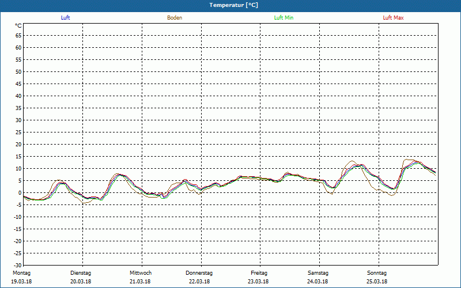The height and width of the screenshot is (288, 461).
Task: Click the 22.03.18 date label
Action: (199, 282)
